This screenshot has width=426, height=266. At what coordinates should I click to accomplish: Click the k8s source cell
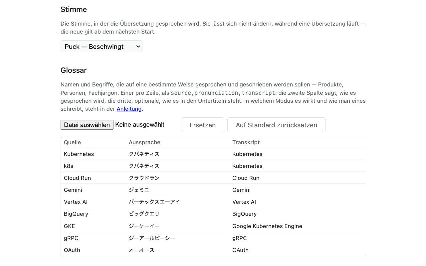click(x=93, y=166)
